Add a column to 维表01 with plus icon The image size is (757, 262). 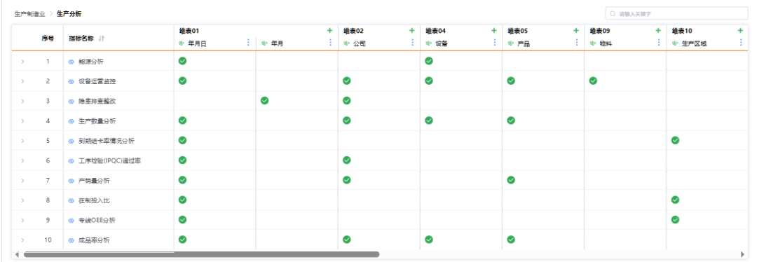click(x=329, y=31)
